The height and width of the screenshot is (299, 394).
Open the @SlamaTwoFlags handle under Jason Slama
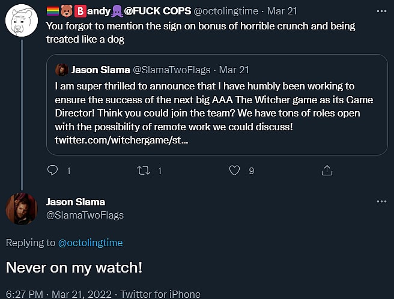click(85, 214)
